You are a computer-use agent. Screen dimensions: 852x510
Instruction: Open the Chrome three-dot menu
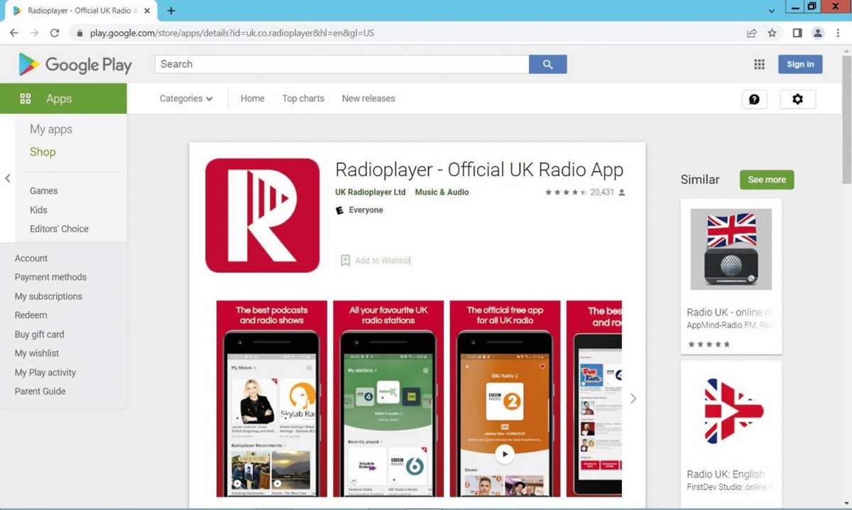(x=837, y=33)
